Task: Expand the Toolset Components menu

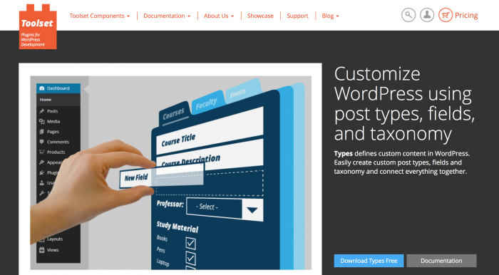Action: tap(100, 16)
